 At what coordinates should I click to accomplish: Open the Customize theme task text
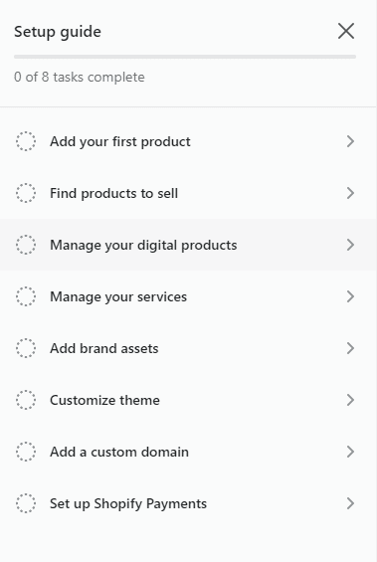(x=104, y=400)
